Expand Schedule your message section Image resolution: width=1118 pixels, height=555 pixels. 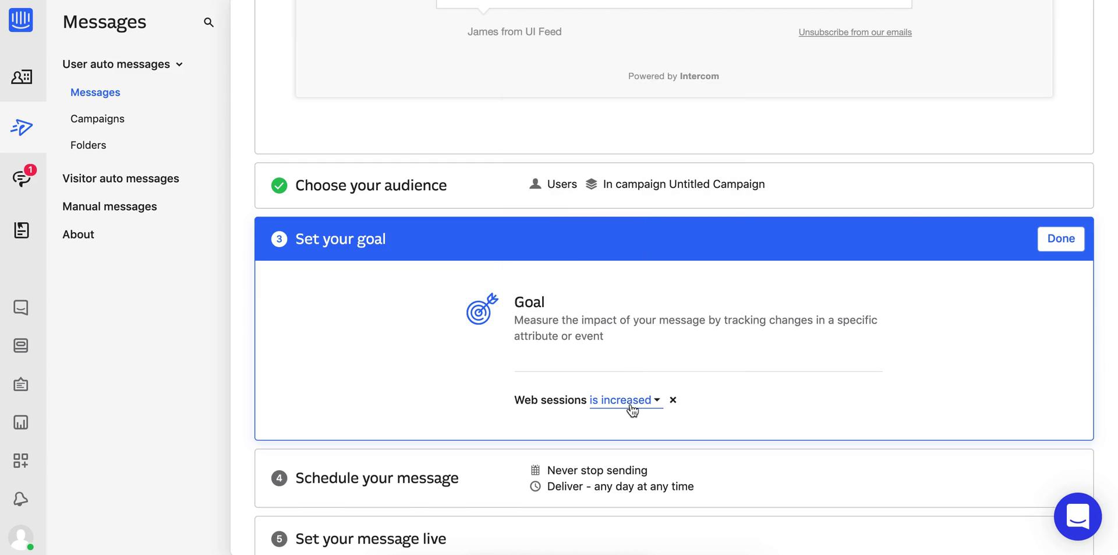click(x=674, y=478)
